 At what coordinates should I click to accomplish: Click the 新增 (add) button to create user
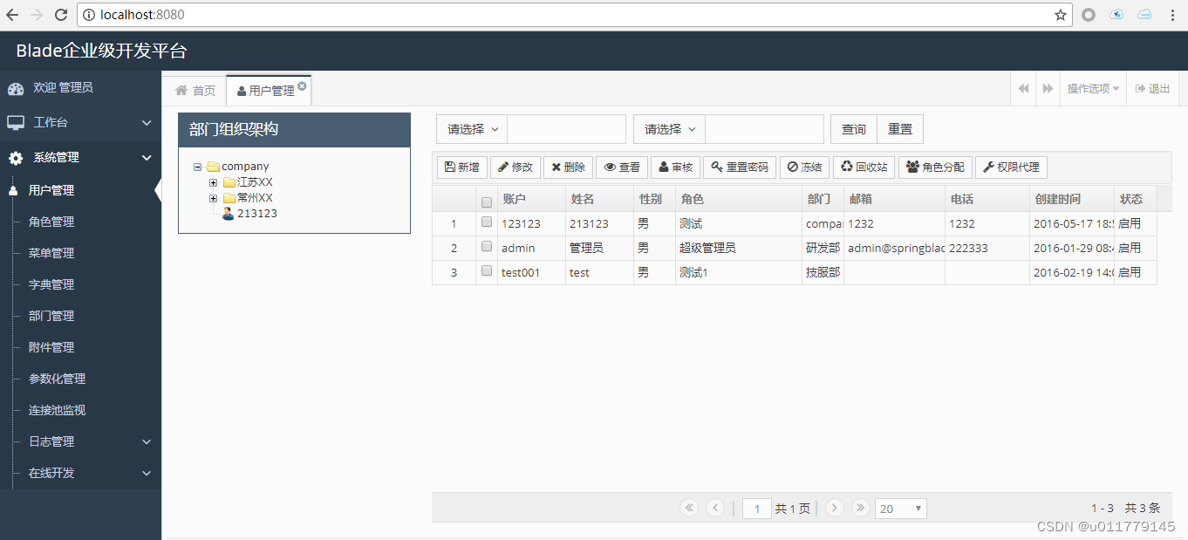(461, 167)
